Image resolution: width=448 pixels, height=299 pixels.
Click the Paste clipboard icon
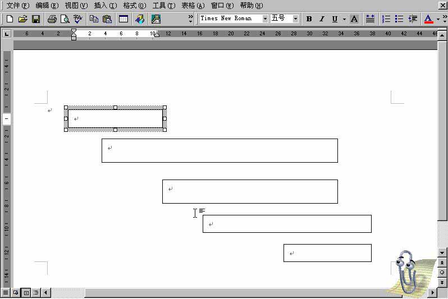pos(107,19)
